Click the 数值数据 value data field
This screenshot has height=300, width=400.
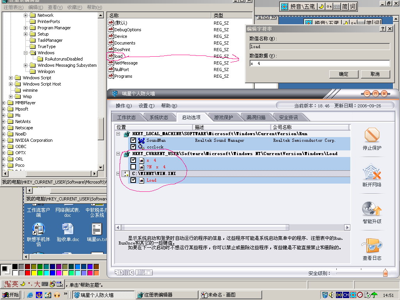tap(320, 63)
